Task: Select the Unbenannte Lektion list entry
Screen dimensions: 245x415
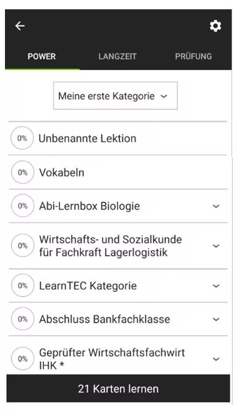Action: (x=118, y=138)
